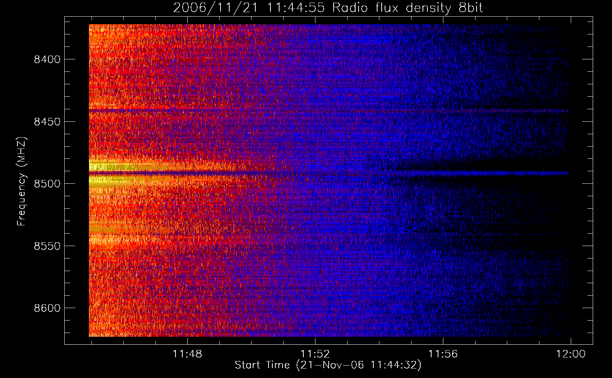Screen dimensions: 612x378
Task: Click the 8550 frequency axis label
Action: click(47, 246)
